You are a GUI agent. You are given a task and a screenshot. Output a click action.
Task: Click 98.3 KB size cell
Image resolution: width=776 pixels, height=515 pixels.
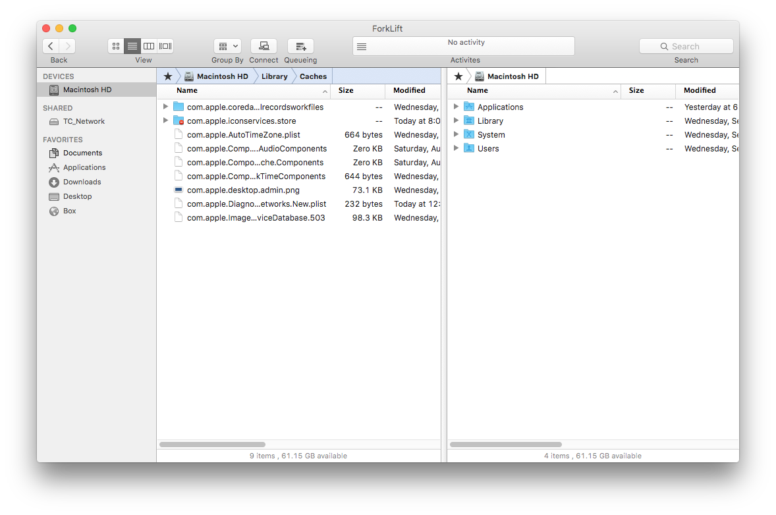pos(367,218)
